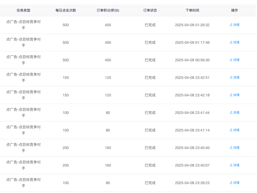This screenshot has height=193, width=257.
Task: Click the 操作 column header
Action: point(234,10)
